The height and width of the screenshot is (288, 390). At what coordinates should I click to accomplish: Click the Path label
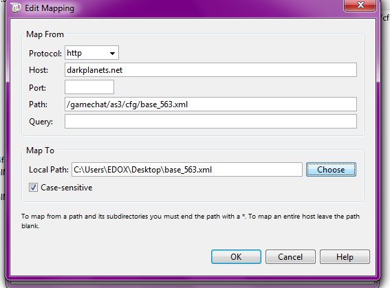[38, 104]
